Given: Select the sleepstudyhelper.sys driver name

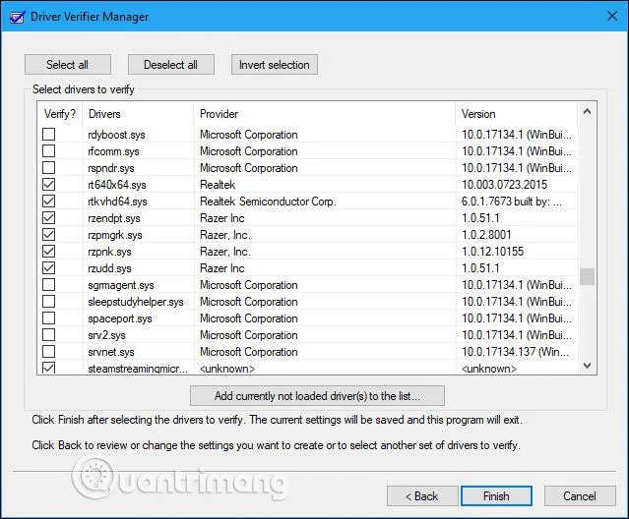Looking at the screenshot, I should coord(136,302).
